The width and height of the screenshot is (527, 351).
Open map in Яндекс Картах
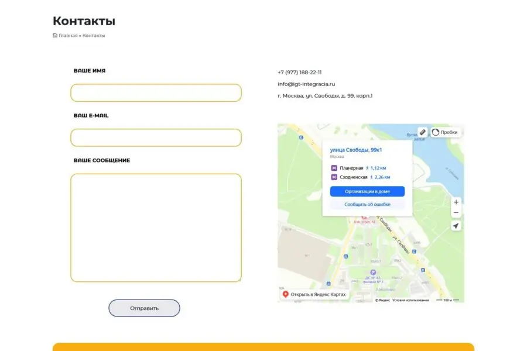pyautogui.click(x=314, y=294)
